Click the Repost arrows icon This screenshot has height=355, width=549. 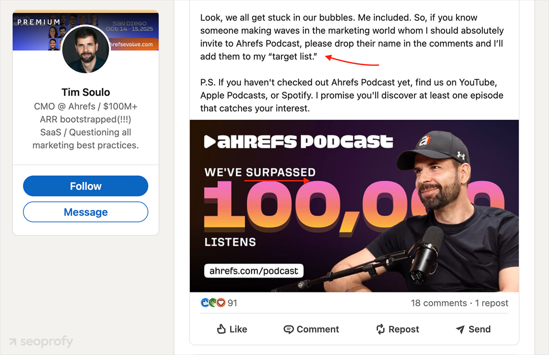click(380, 329)
